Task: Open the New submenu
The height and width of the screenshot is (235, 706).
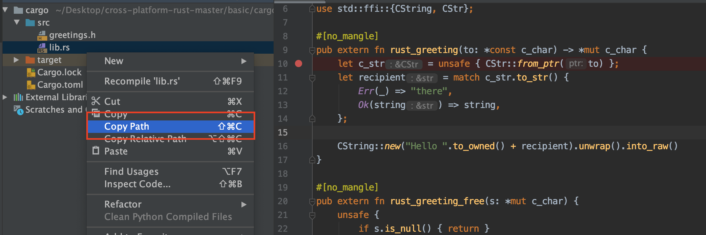Action: tap(170, 61)
